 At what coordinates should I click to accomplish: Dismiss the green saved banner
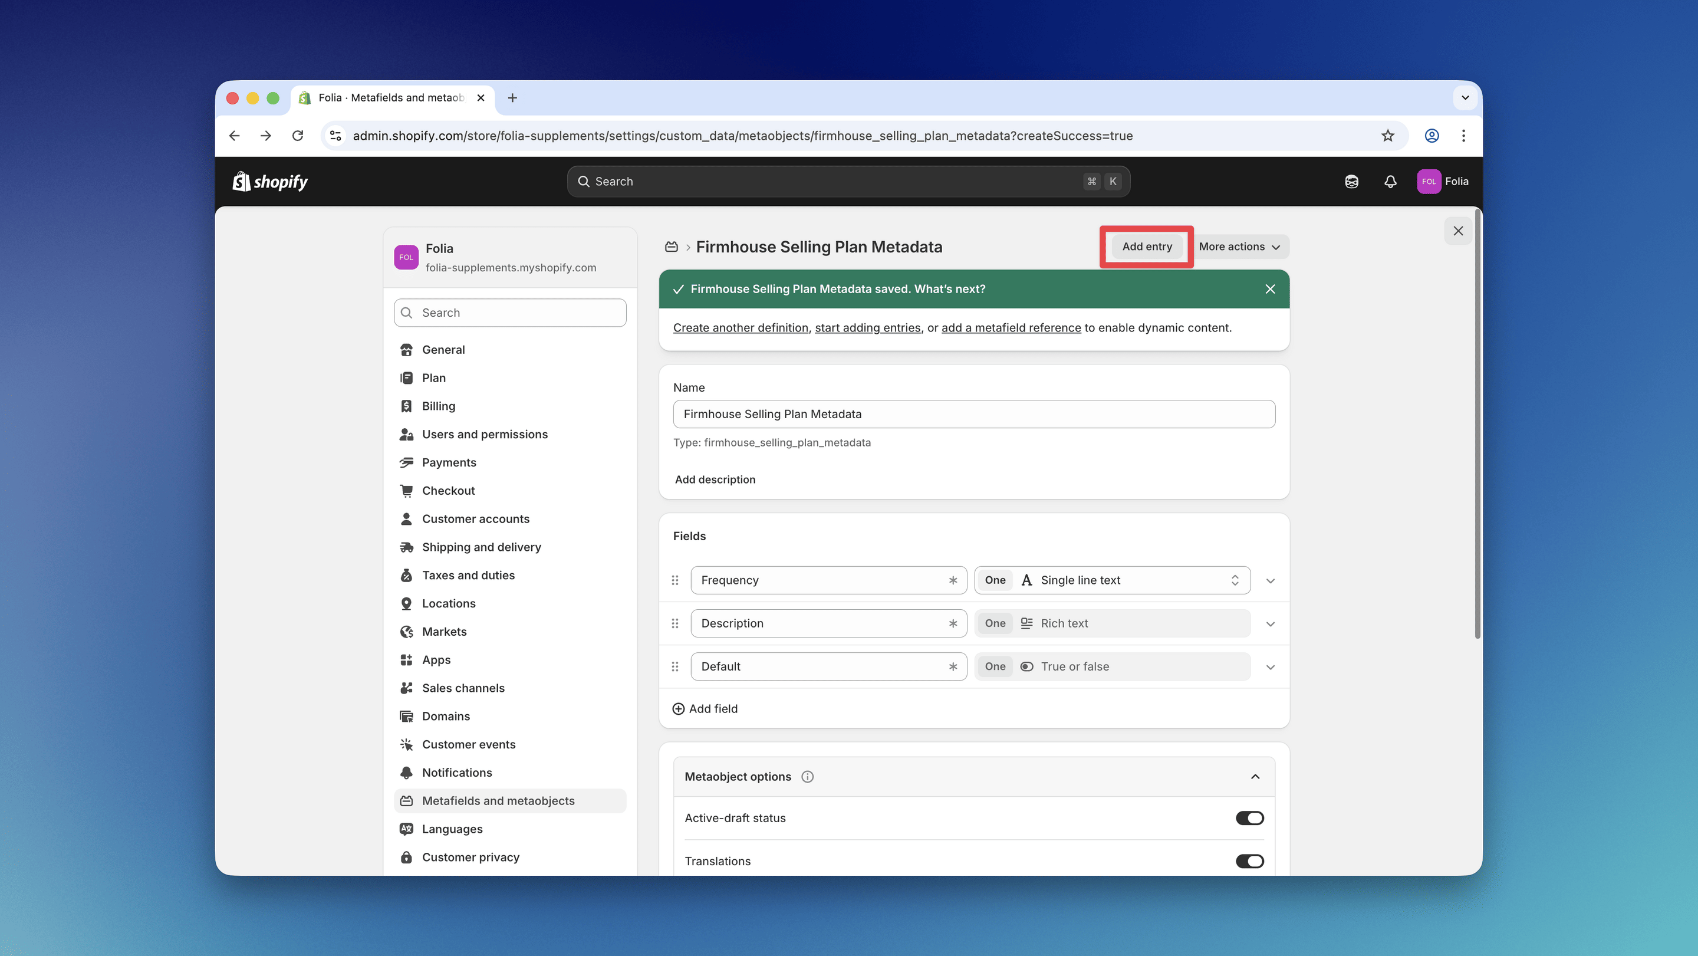(1270, 289)
